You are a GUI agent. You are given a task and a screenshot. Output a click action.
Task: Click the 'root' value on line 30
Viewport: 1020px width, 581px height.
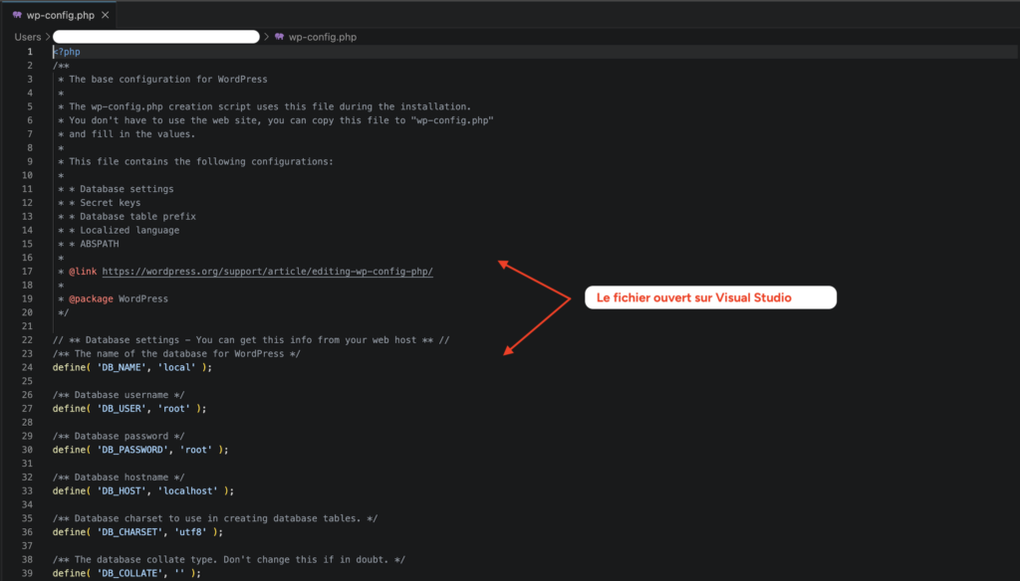pyautogui.click(x=196, y=450)
